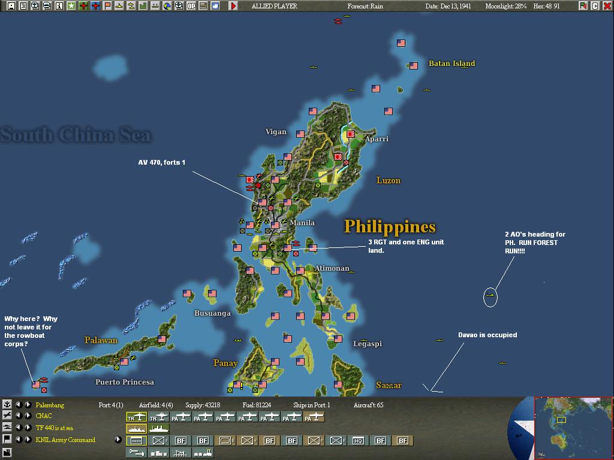Click the 'Fuel: 81224' readout

coord(257,405)
